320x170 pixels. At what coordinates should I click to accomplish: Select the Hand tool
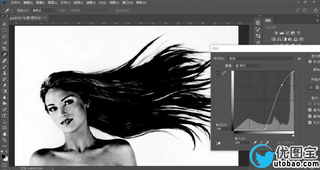[x=4, y=134]
